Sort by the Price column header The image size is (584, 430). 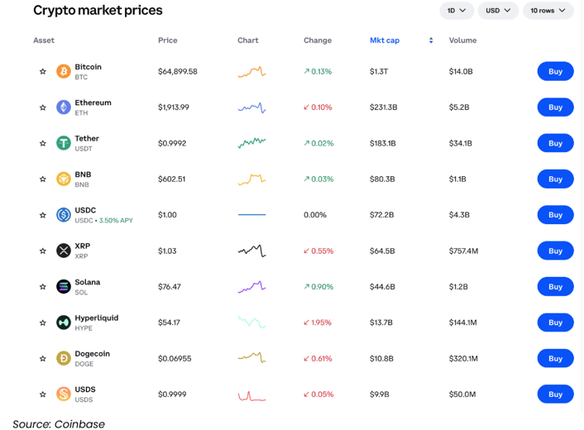click(x=168, y=41)
